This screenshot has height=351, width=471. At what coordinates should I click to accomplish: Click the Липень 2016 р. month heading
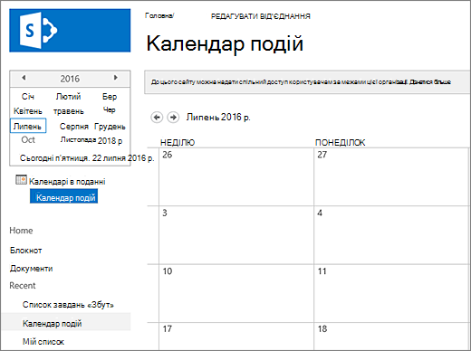218,117
